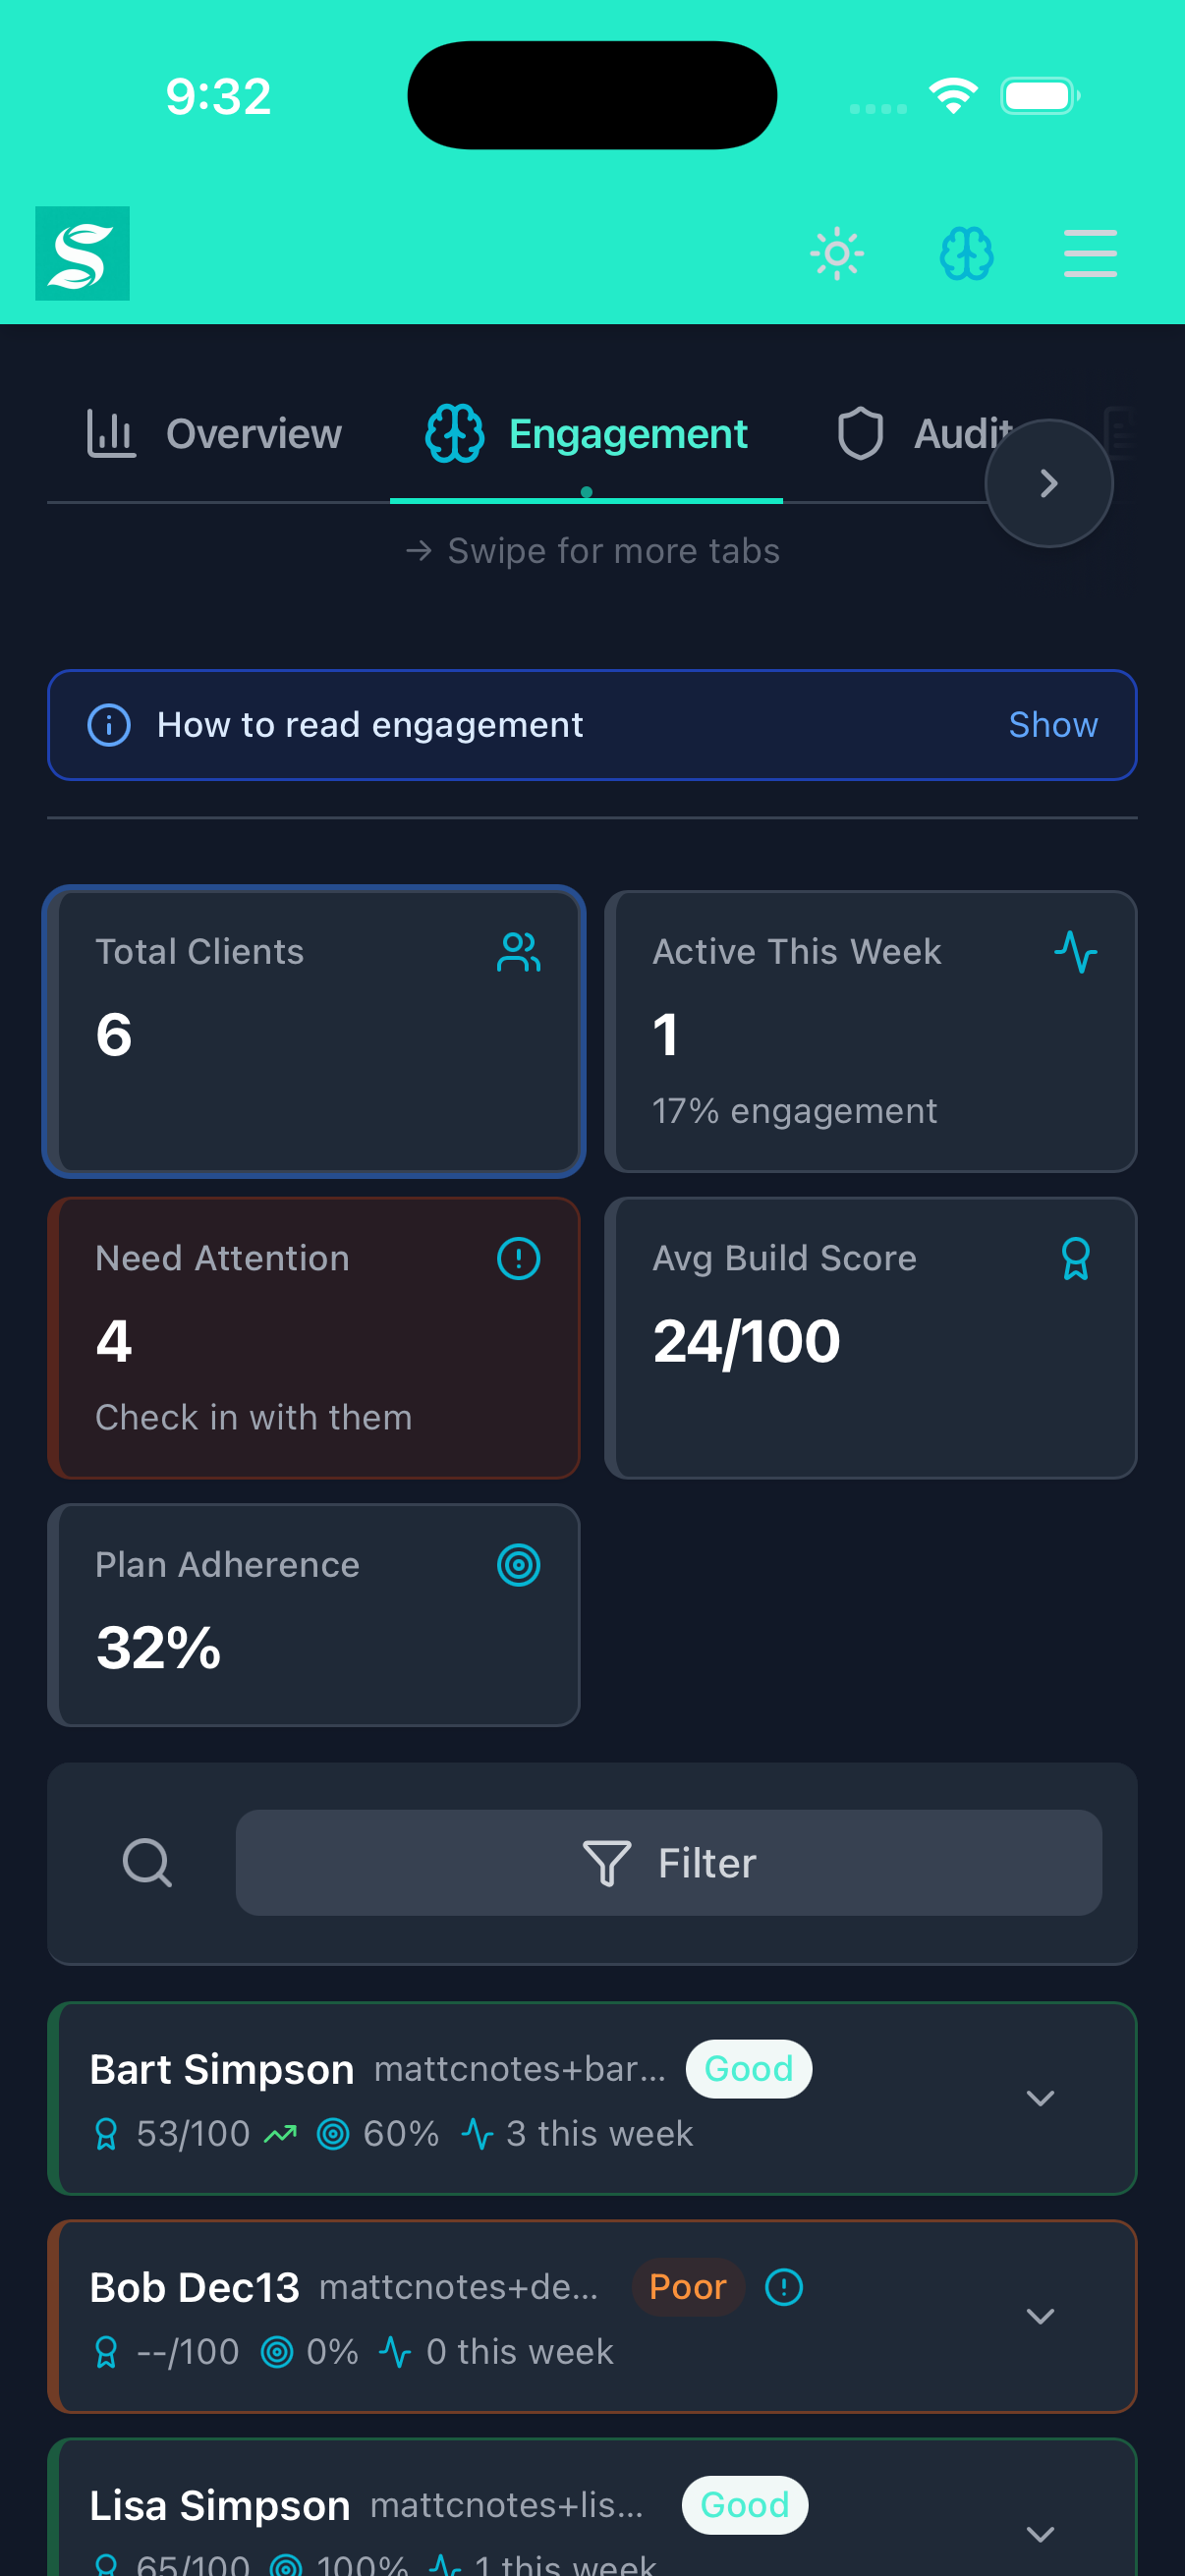This screenshot has width=1185, height=2576.
Task: Expand Bob Dec13's client details
Action: (1040, 2316)
